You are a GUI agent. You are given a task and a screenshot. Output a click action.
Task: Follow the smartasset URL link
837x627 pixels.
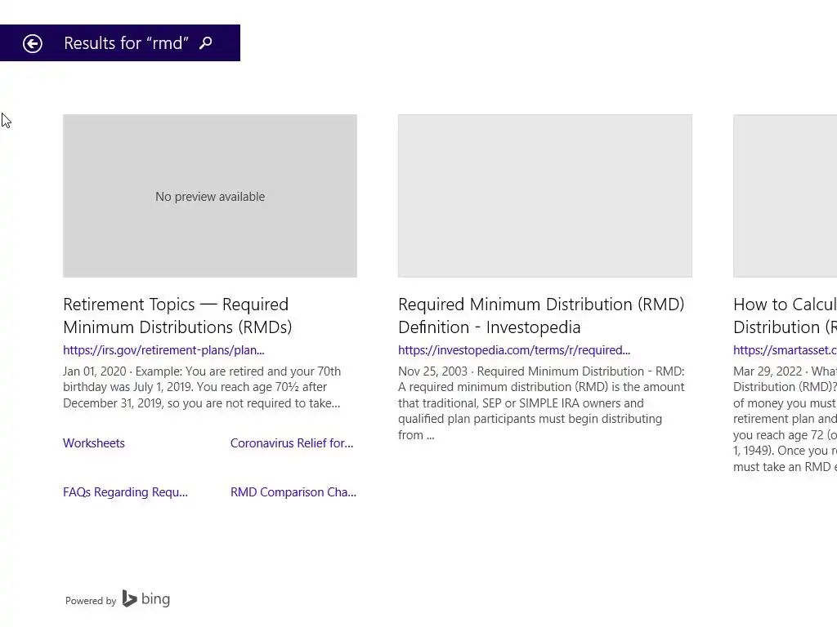[x=786, y=350]
